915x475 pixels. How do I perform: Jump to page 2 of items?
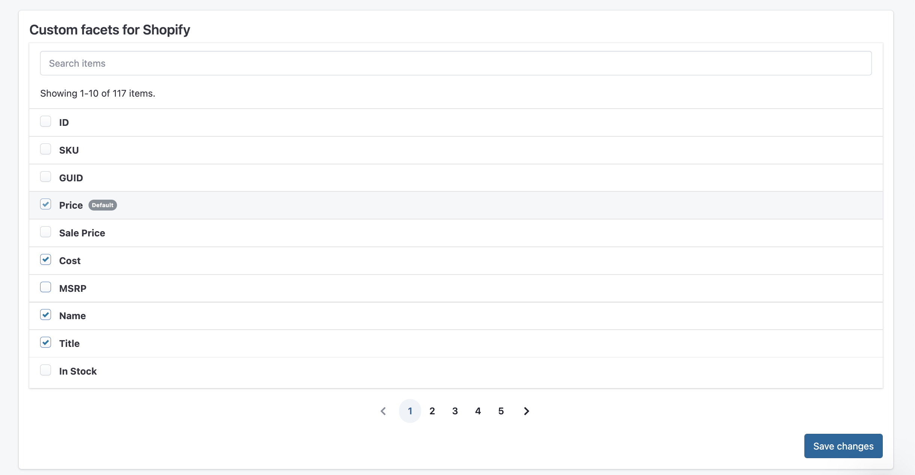click(432, 411)
